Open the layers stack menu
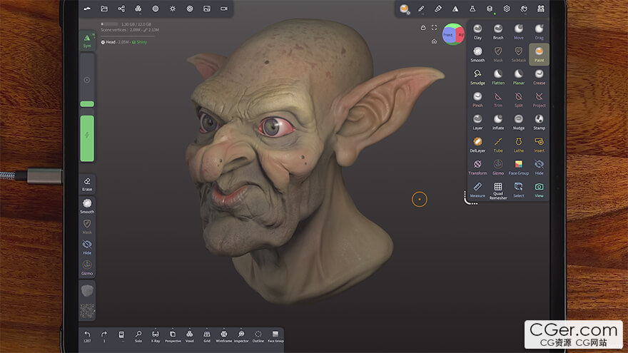 [x=490, y=9]
